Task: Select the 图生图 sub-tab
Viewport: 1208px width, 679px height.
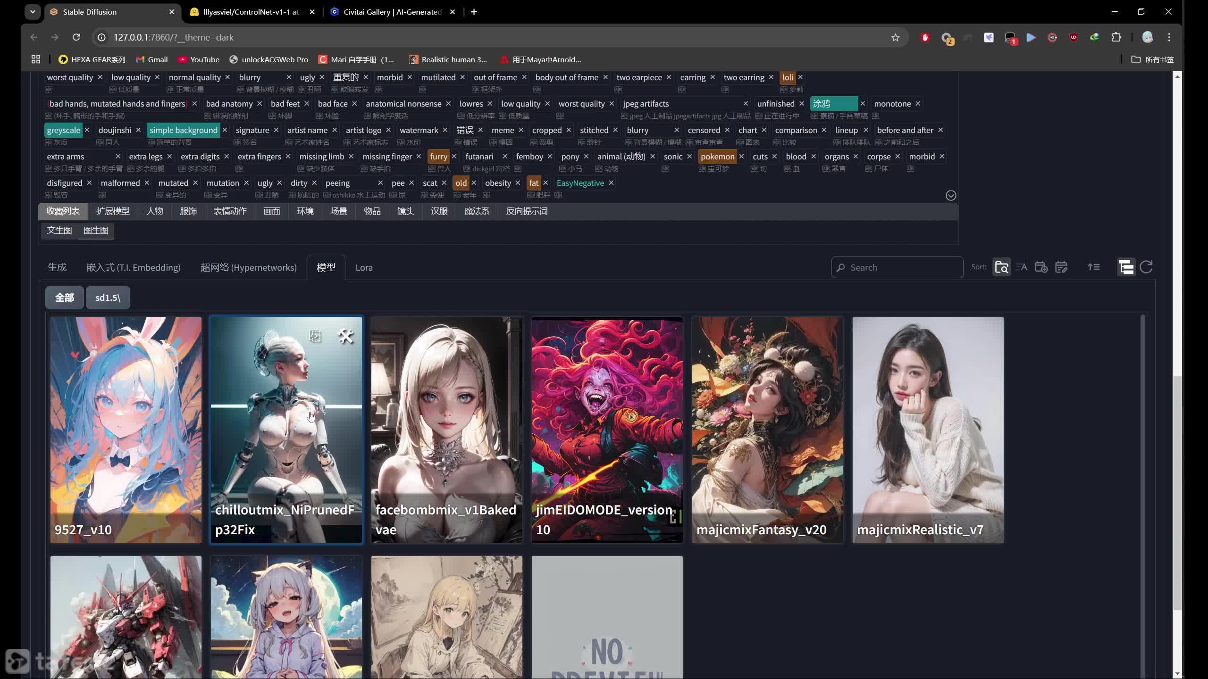Action: click(x=96, y=230)
